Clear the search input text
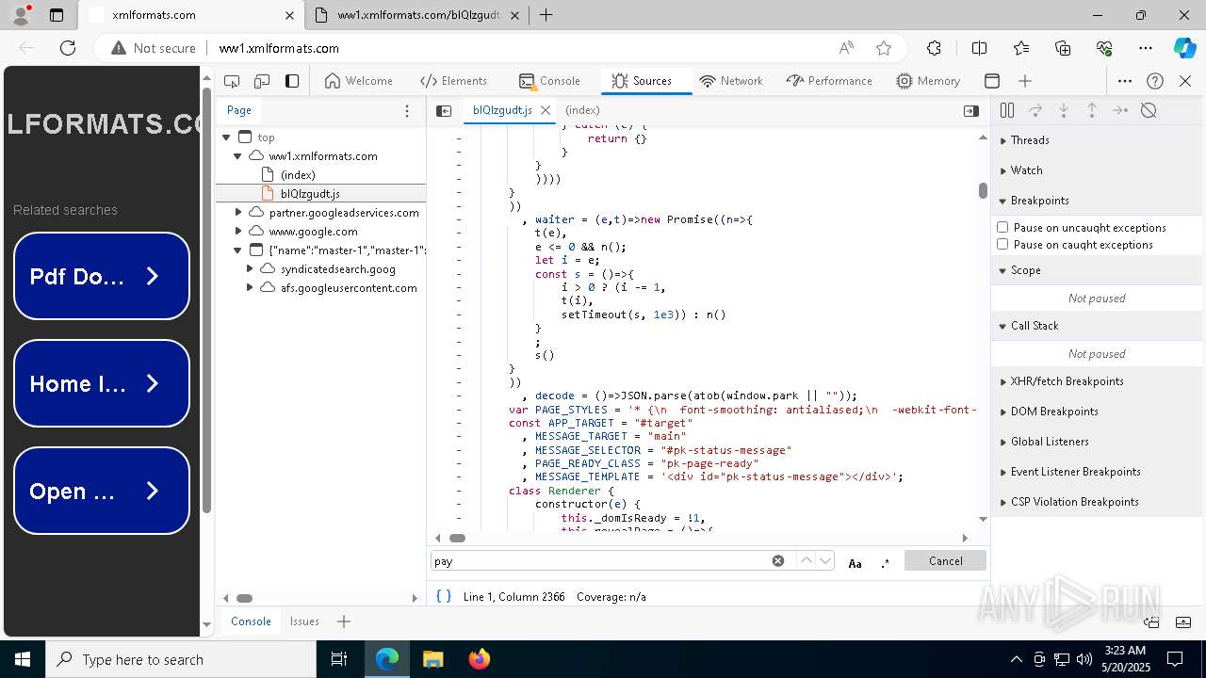Screen dimensions: 1206x678 (x=778, y=561)
